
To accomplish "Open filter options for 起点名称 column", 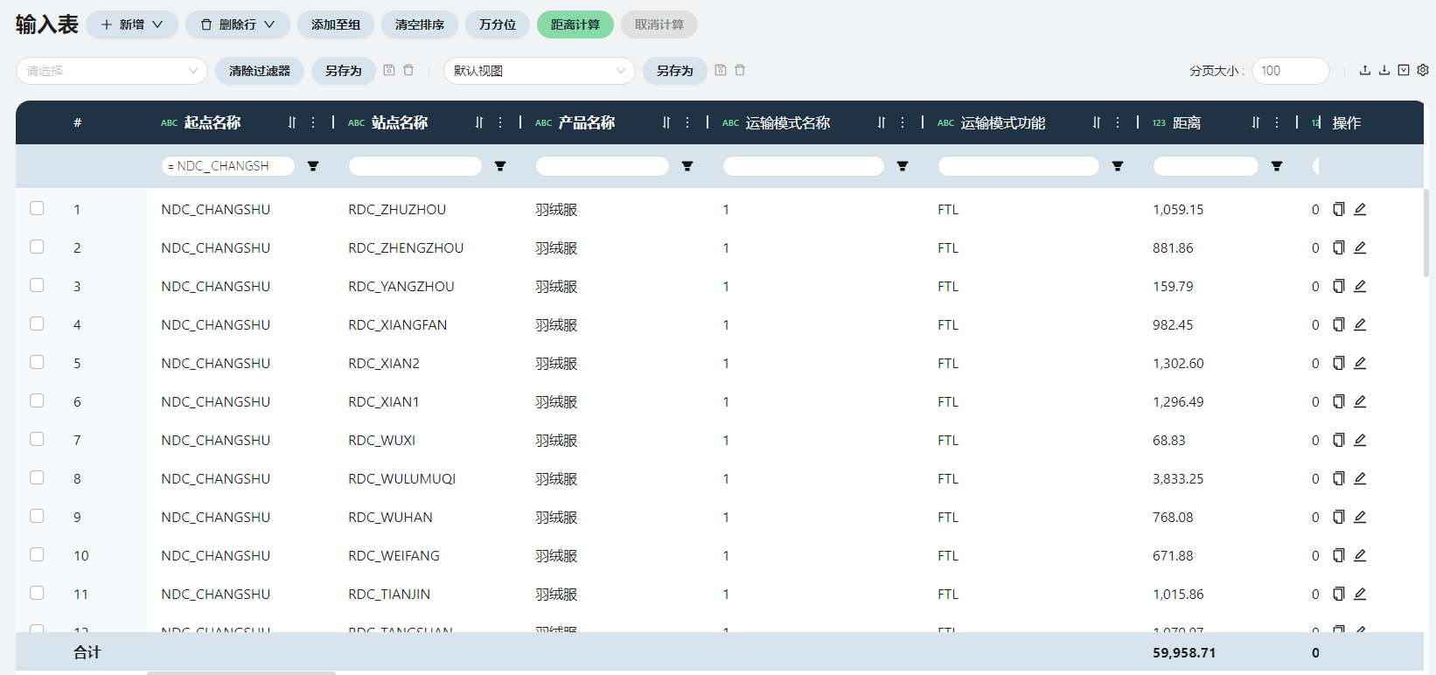I will coord(313,166).
